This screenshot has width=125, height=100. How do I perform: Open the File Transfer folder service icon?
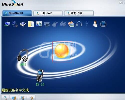31,24
